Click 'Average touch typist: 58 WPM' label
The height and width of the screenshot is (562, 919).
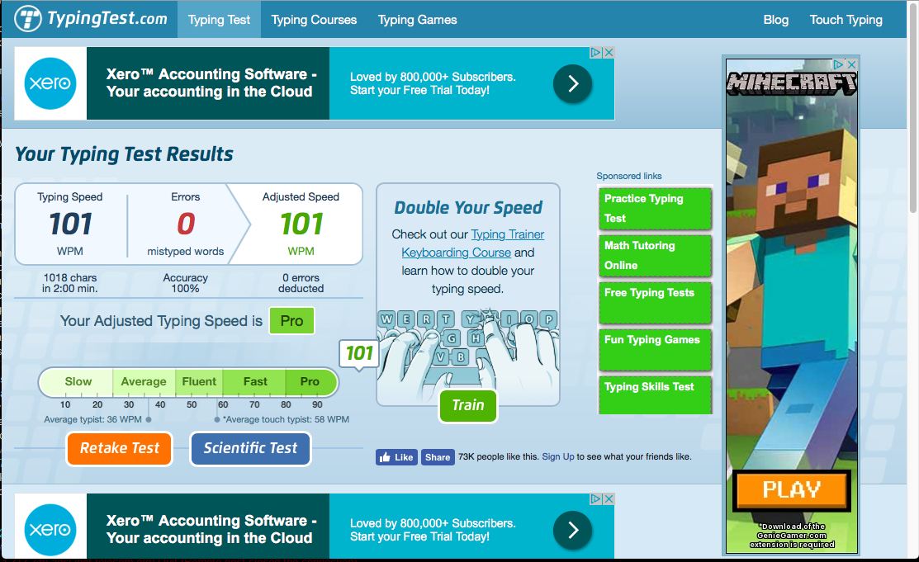287,419
